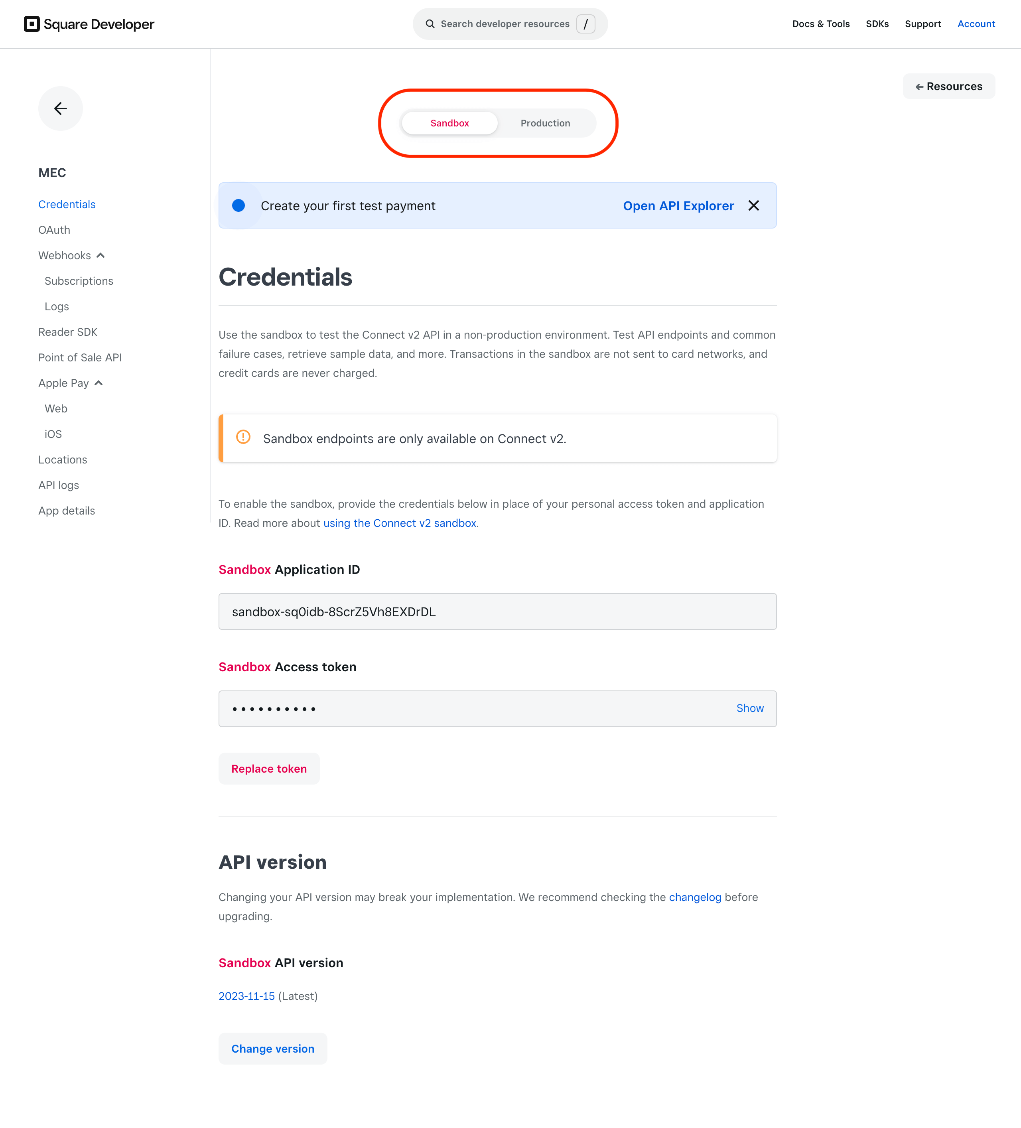Switch to Production environment
The height and width of the screenshot is (1128, 1021).
(545, 123)
